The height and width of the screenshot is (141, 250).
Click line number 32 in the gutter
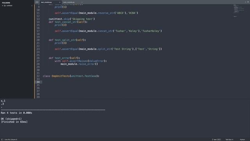tap(38, 76)
